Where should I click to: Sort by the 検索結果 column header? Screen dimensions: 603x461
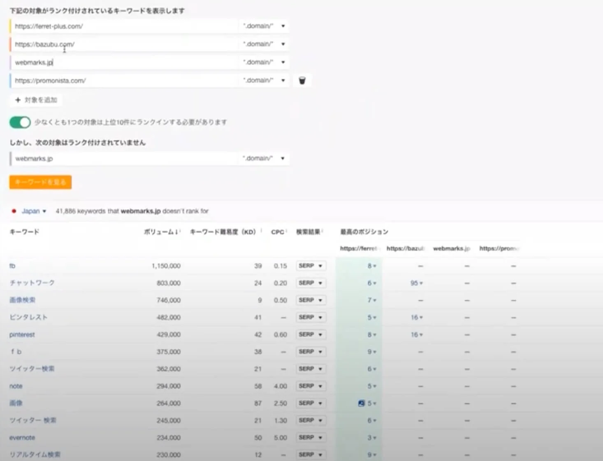(x=308, y=232)
